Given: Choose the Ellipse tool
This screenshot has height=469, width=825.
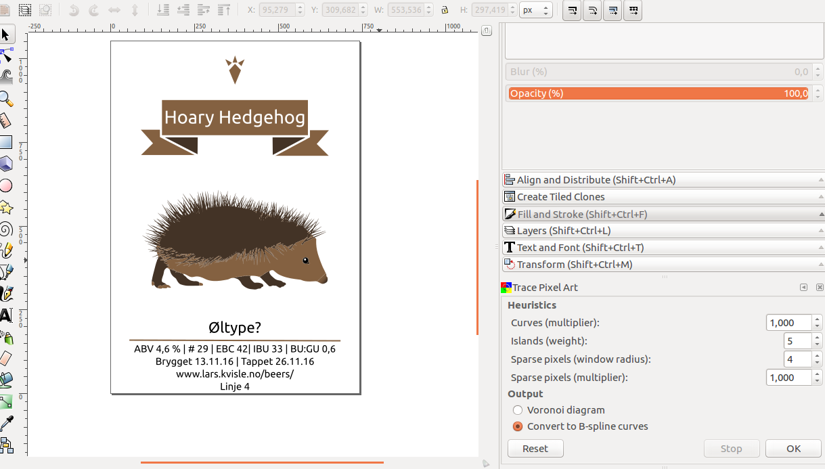Looking at the screenshot, I should tap(9, 185).
